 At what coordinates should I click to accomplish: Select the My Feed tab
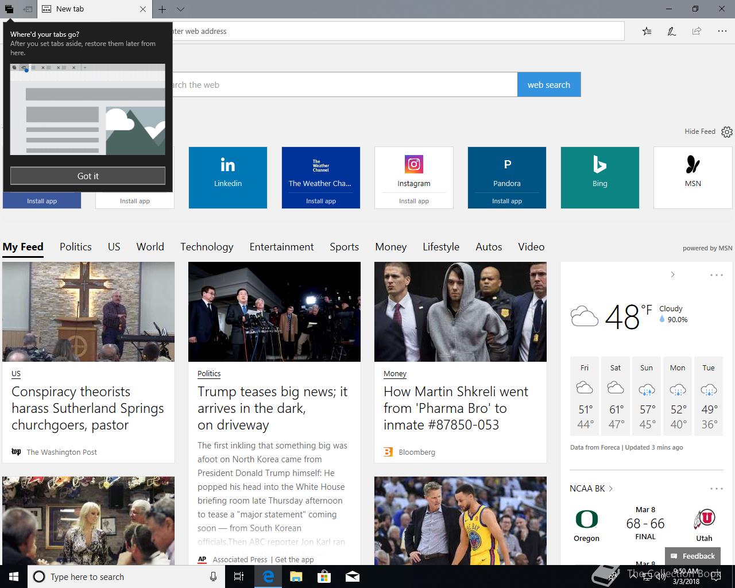(x=23, y=247)
